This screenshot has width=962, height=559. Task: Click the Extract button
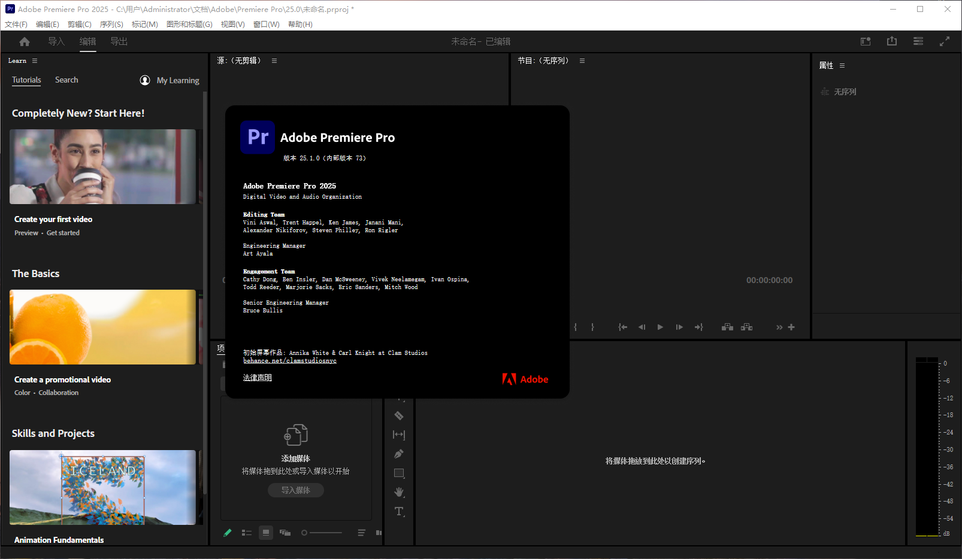pos(746,327)
